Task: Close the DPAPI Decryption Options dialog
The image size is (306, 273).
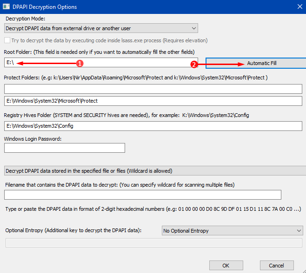Action: tap(300, 6)
